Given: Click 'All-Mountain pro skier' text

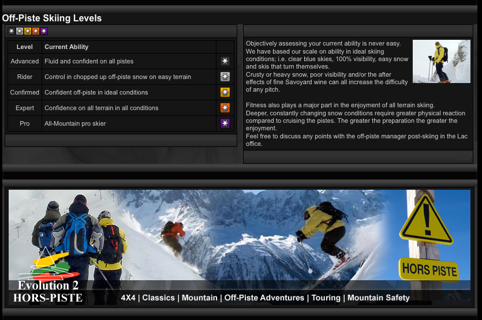Looking at the screenshot, I should 75,123.
